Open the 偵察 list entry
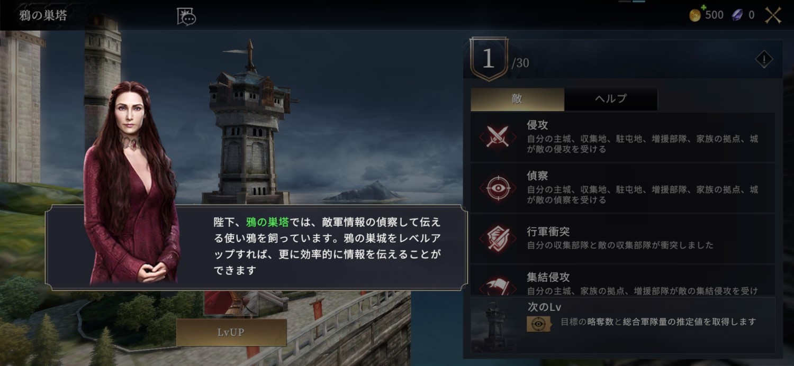 point(622,188)
